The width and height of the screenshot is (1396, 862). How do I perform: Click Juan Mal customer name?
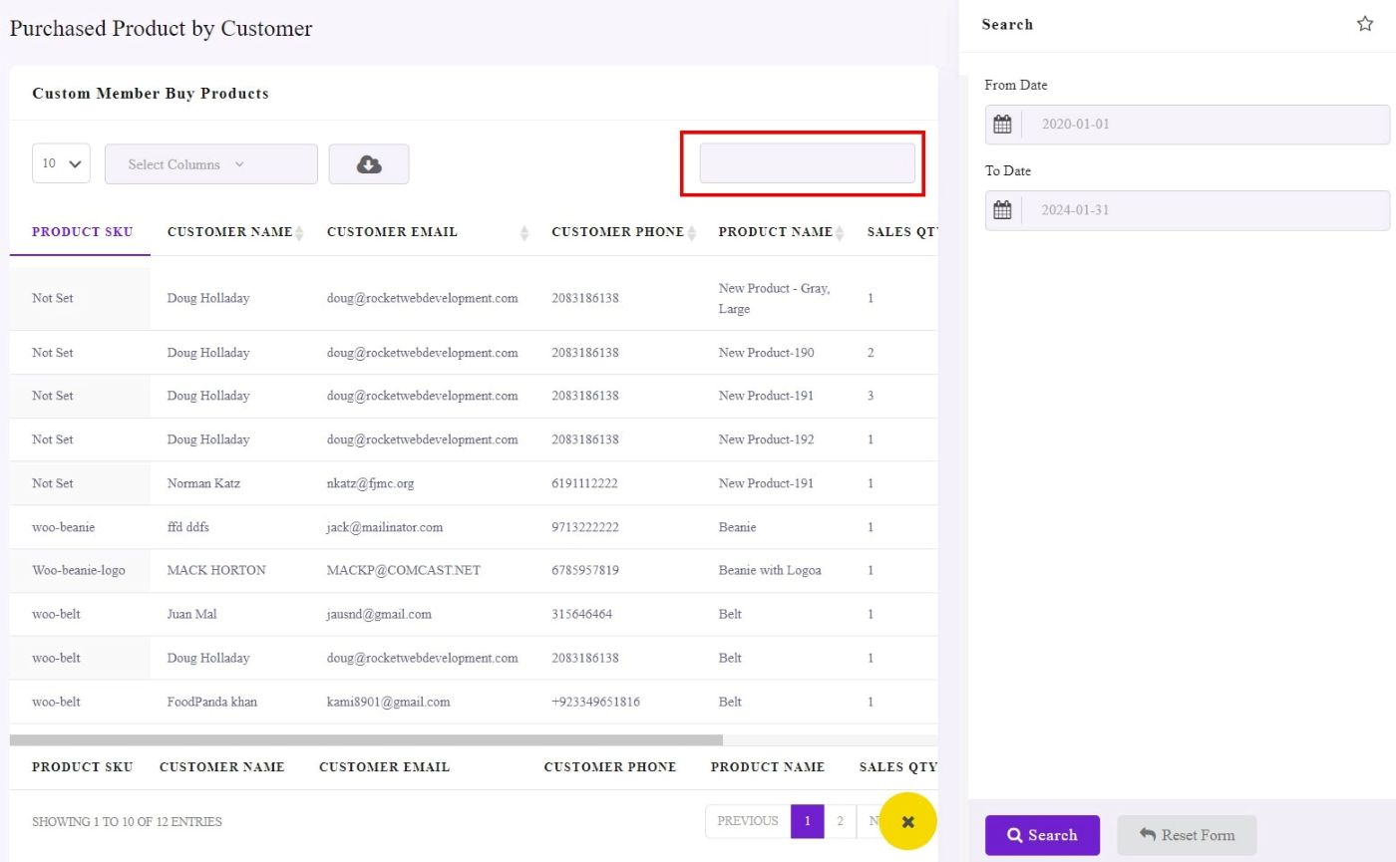point(191,615)
